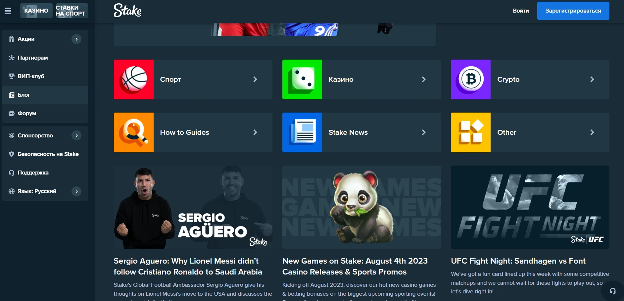624x301 pixels.
Task: Open Форум from the sidebar
Action: click(x=45, y=113)
